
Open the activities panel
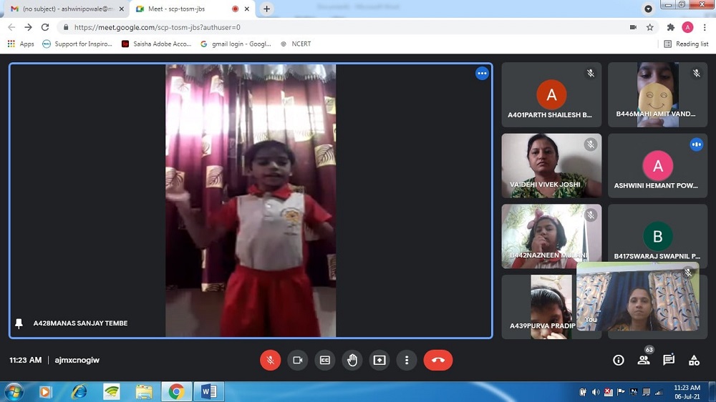coord(694,360)
